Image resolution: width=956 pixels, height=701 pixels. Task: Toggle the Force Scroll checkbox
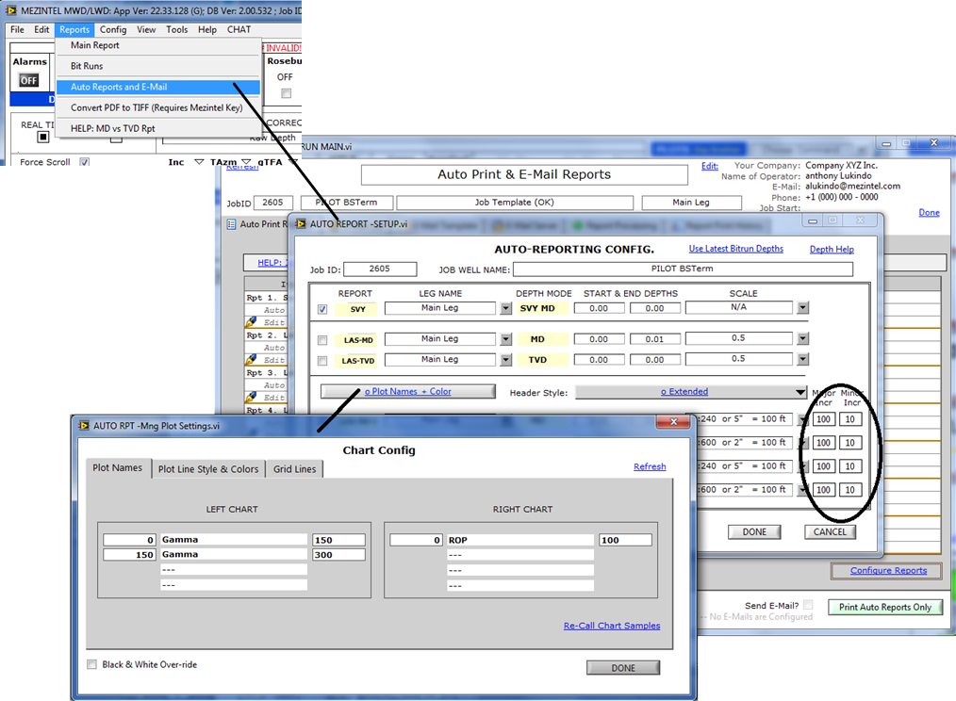[85, 162]
